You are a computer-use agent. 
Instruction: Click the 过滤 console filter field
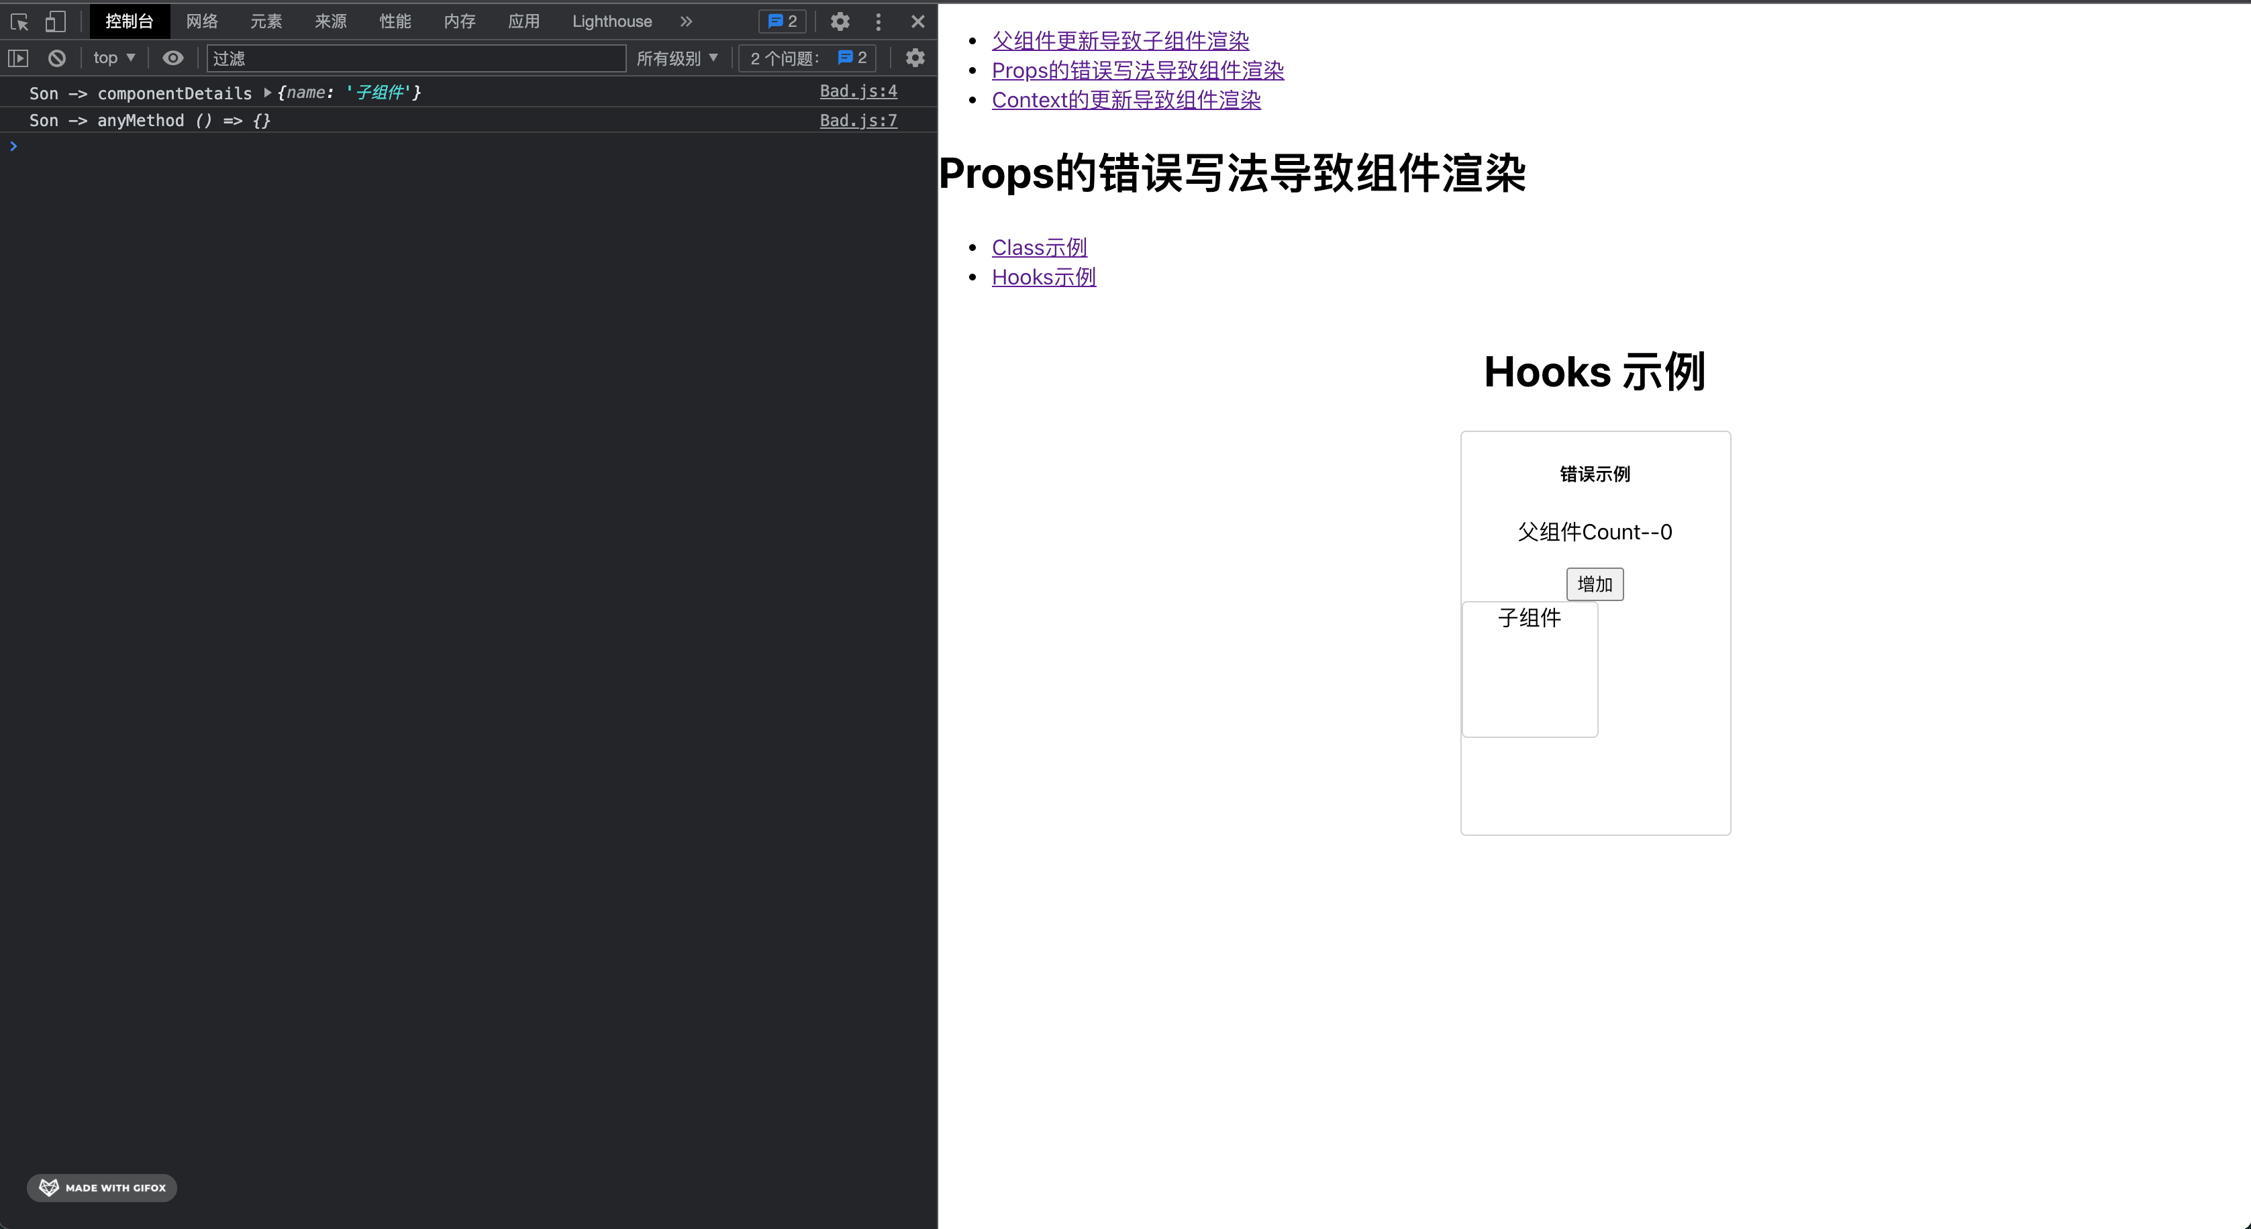416,58
